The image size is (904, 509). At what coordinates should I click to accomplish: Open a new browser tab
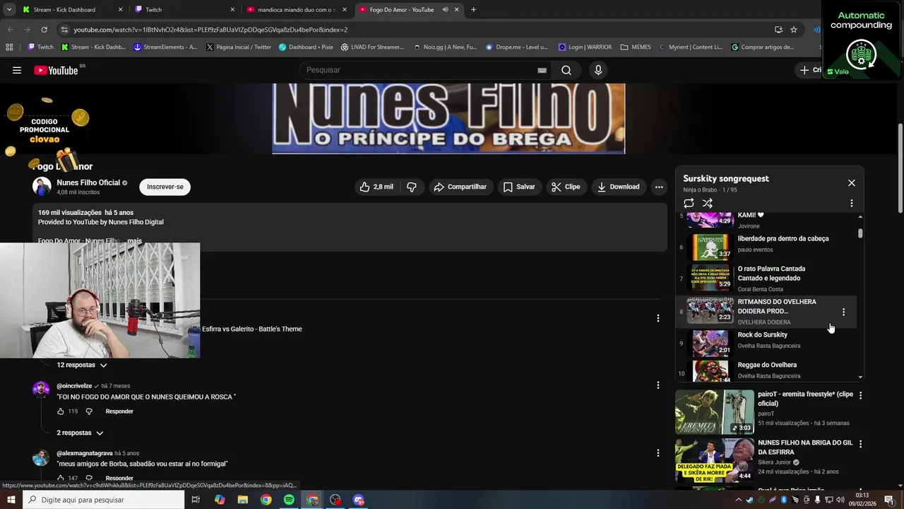pyautogui.click(x=473, y=10)
